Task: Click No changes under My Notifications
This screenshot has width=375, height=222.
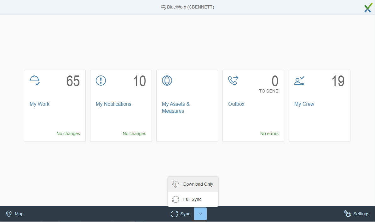Action: point(135,134)
